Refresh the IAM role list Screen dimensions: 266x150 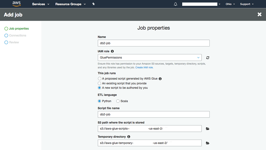pos(208,58)
